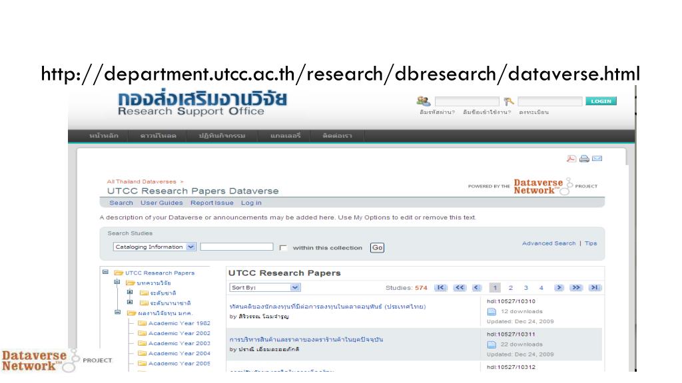Open the Advanced Search link
The height and width of the screenshot is (383, 682).
pos(549,243)
